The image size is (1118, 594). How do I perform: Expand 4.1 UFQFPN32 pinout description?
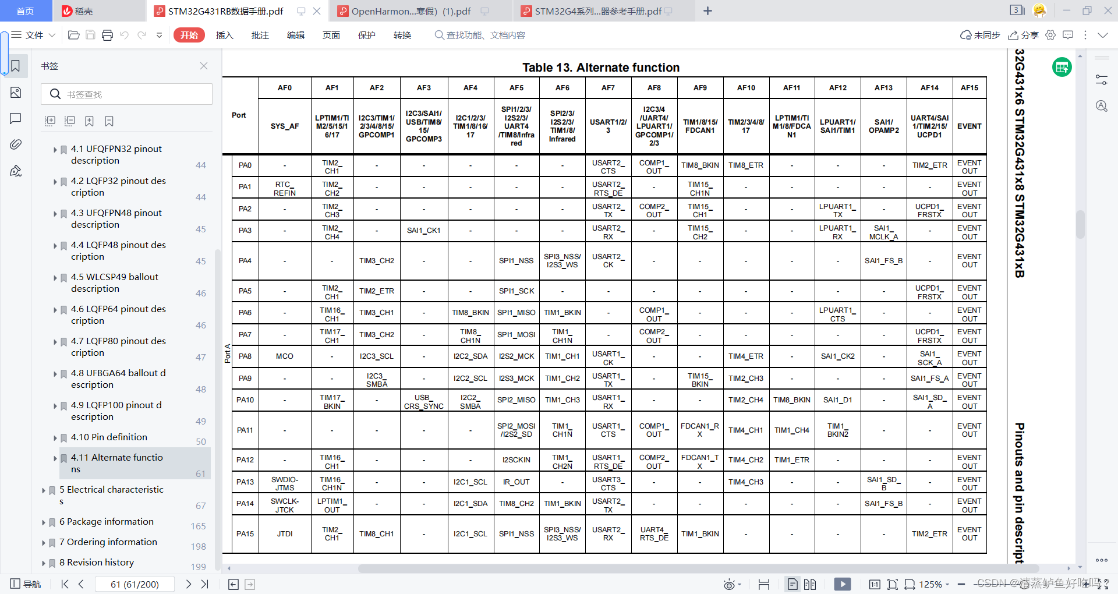[x=55, y=150]
